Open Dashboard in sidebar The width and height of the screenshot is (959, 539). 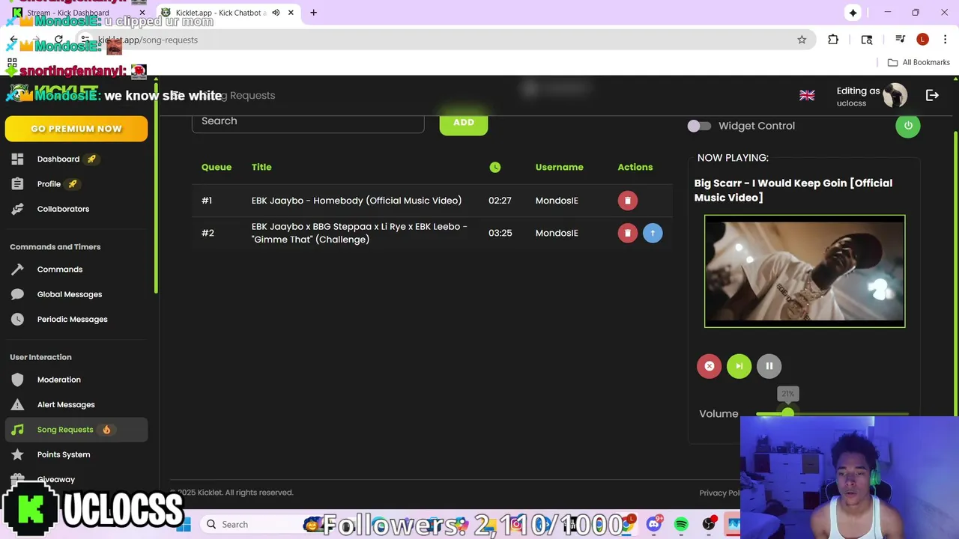coord(58,159)
